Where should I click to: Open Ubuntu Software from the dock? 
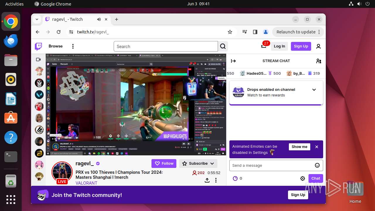(x=11, y=118)
